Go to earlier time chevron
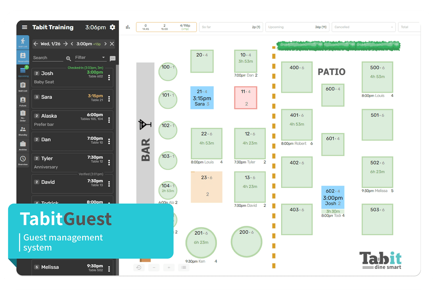437x300 pixels. pos(72,44)
